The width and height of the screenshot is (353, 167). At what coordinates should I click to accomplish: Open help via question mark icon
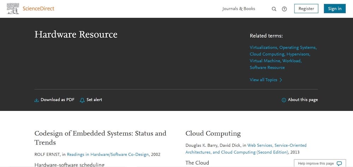284,9
